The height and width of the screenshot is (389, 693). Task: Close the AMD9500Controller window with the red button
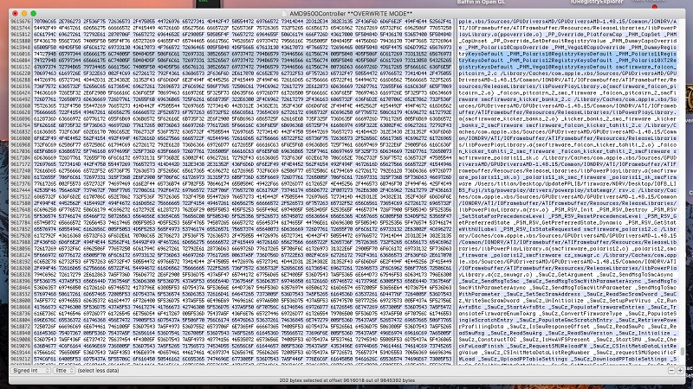[x=15, y=14]
